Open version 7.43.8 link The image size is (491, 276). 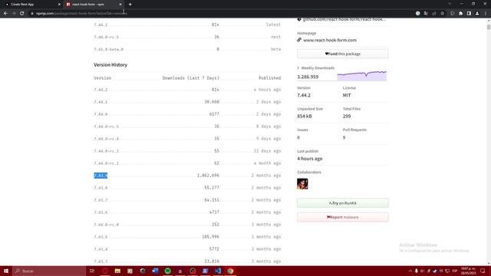point(101,188)
